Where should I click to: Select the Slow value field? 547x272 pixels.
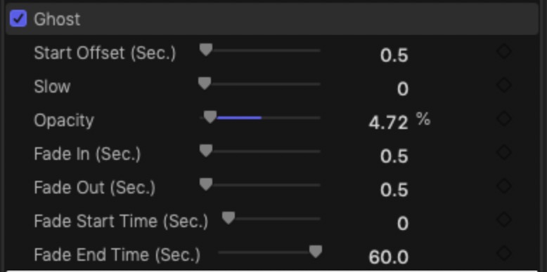403,89
